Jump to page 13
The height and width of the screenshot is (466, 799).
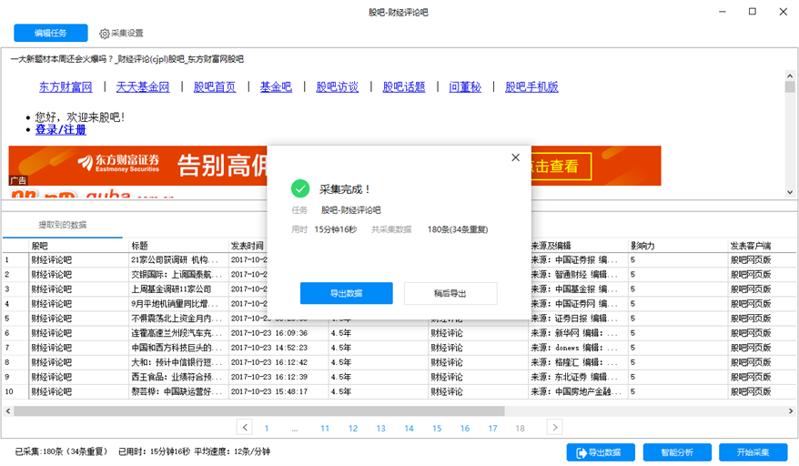point(380,429)
